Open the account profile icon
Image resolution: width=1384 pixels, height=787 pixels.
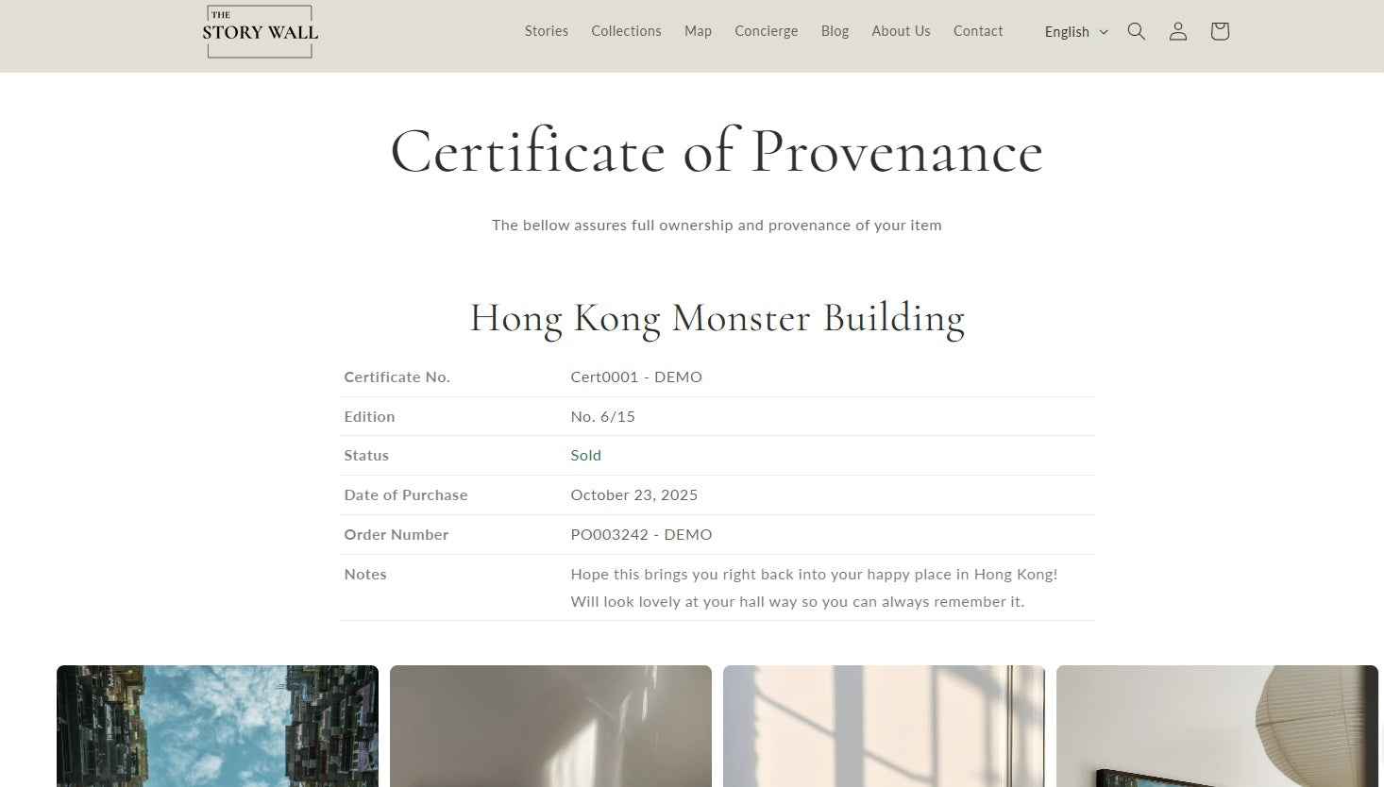[1178, 31]
